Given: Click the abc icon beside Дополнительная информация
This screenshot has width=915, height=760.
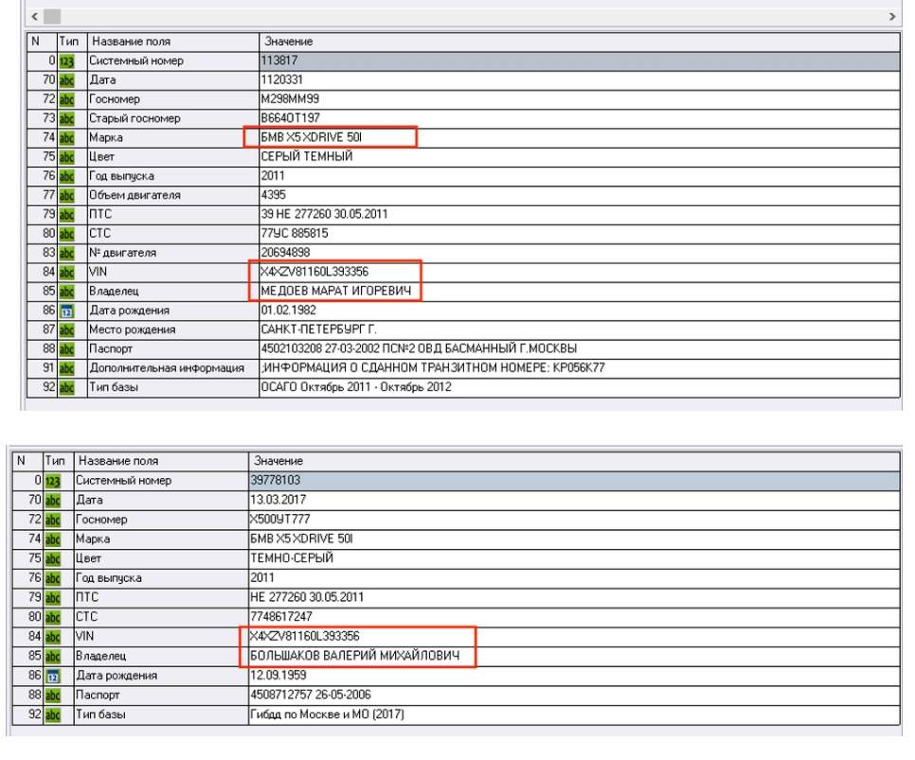Looking at the screenshot, I should pos(68,367).
